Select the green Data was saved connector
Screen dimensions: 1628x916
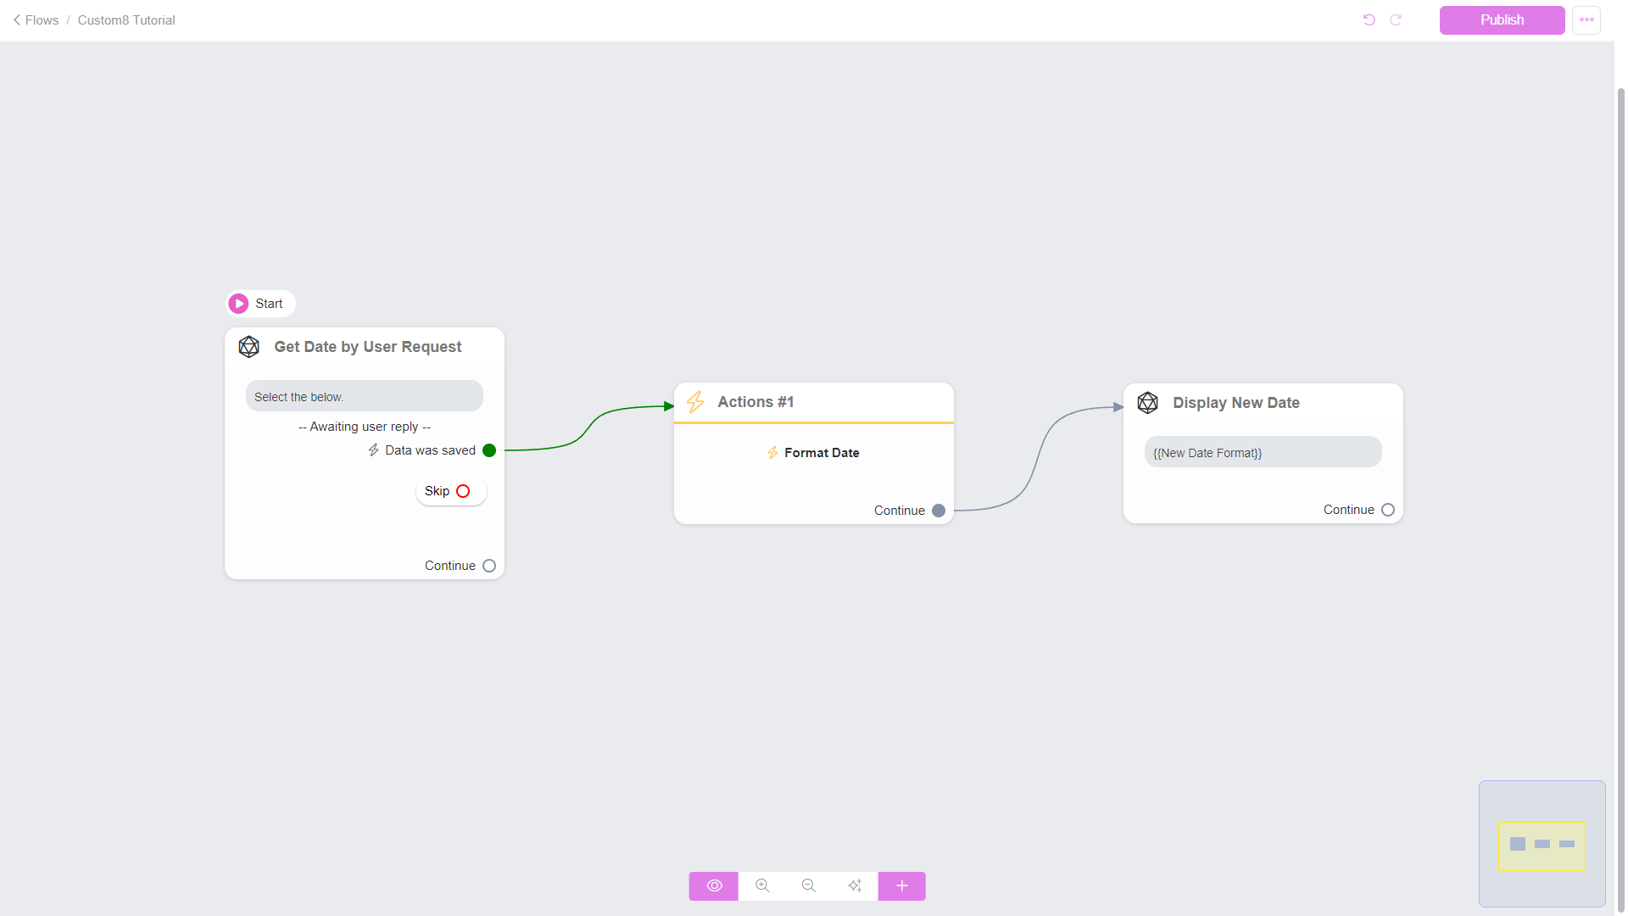[x=489, y=450]
